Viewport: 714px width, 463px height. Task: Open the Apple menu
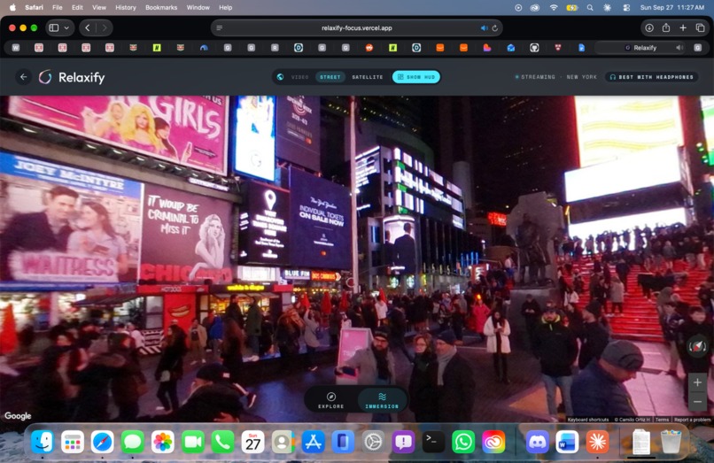click(x=12, y=7)
